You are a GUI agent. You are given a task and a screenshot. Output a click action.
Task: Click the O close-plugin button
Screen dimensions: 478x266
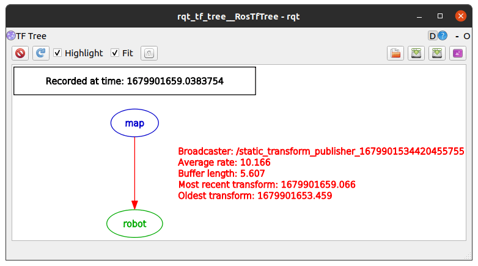pyautogui.click(x=466, y=36)
